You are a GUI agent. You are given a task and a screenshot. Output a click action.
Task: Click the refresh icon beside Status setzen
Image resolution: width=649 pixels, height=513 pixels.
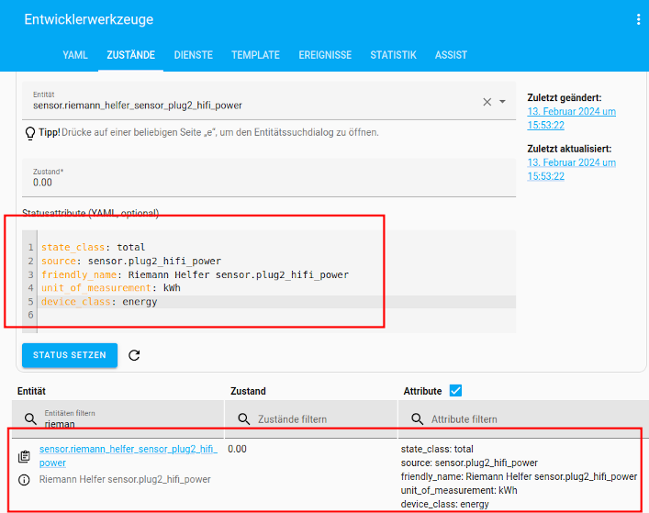(x=134, y=355)
